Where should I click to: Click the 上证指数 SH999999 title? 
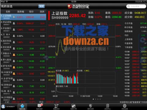click(x=60, y=16)
